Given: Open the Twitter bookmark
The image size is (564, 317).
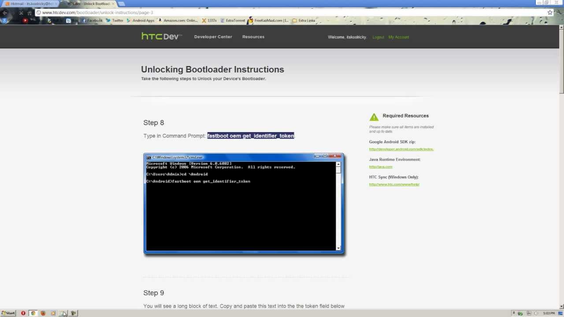Looking at the screenshot, I should point(115,20).
